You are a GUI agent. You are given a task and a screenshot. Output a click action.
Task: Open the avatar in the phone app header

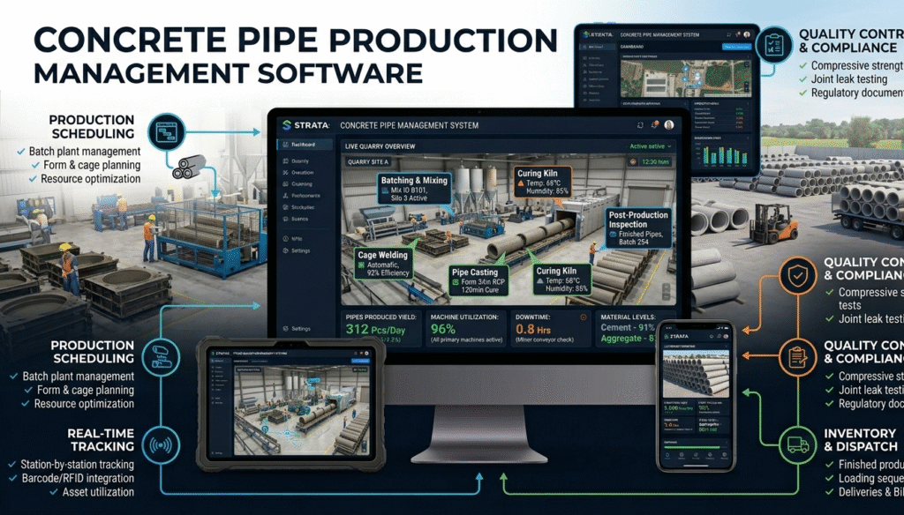[x=726, y=336]
